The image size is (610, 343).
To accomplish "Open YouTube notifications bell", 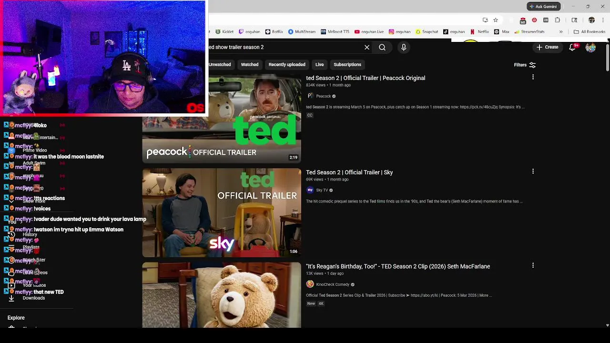I will click(x=573, y=47).
